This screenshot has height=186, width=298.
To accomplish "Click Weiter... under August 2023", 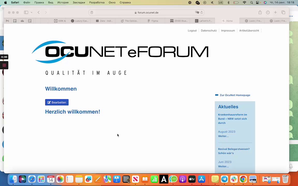I will click(223, 136).
